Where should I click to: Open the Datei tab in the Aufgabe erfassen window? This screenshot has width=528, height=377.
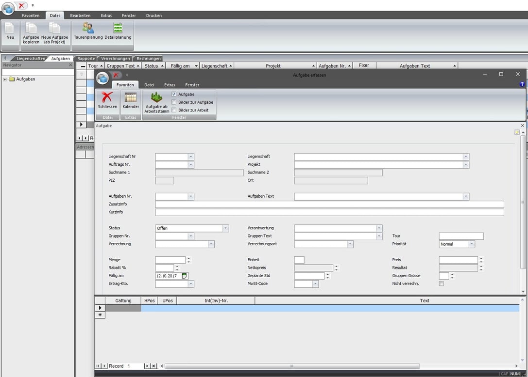[x=149, y=85]
